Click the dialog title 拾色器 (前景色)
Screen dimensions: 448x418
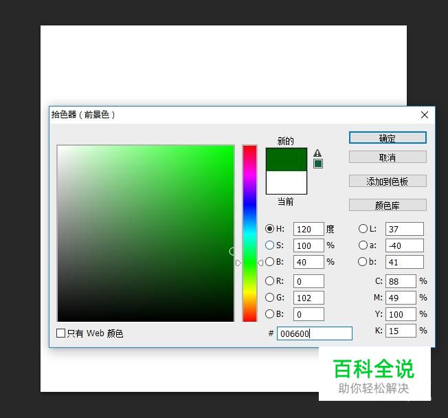tap(83, 115)
